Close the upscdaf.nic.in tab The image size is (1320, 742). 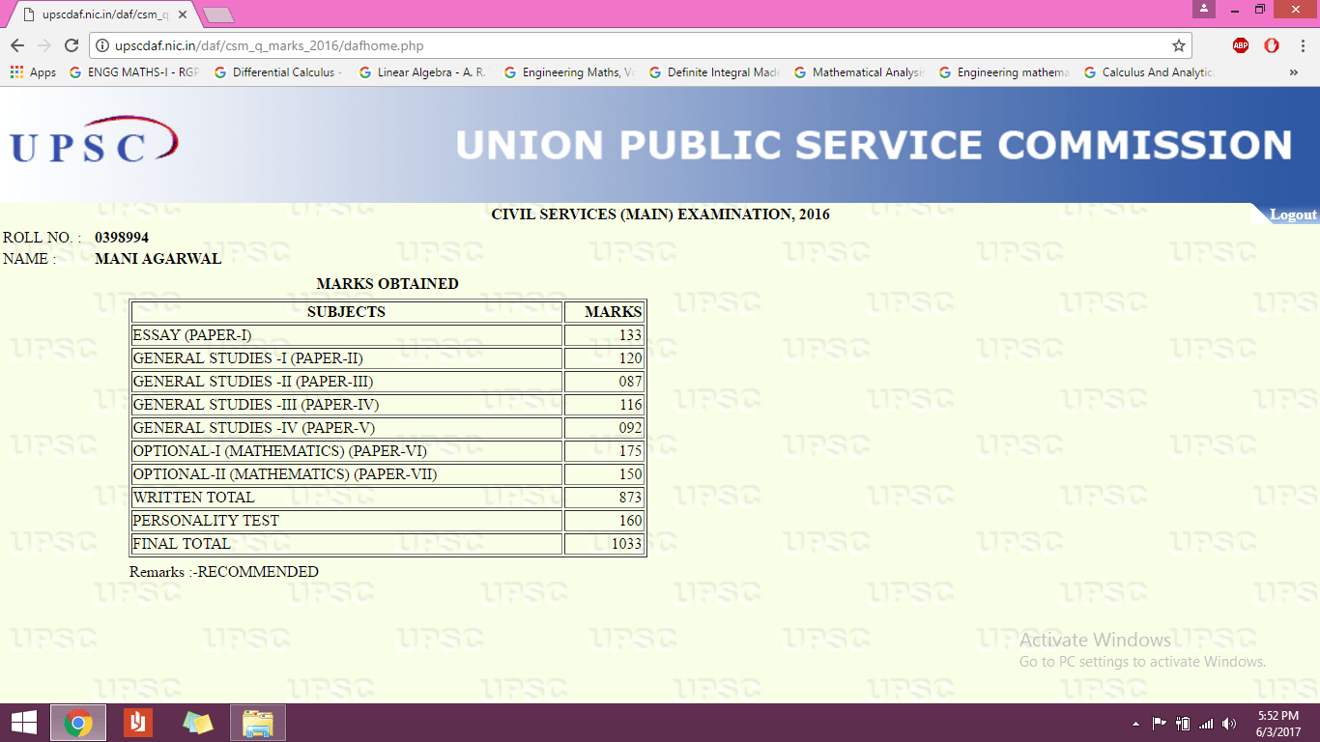pyautogui.click(x=183, y=14)
